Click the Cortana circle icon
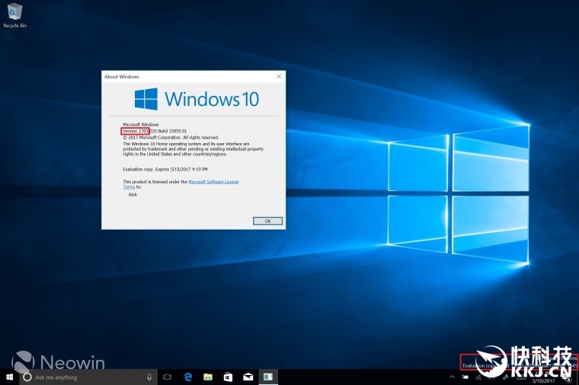Viewport: 579px width, 385px height. coord(27,377)
